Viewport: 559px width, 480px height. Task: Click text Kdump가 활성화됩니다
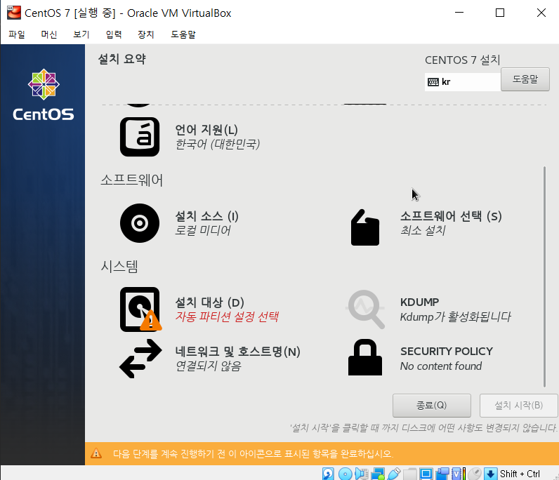(456, 316)
